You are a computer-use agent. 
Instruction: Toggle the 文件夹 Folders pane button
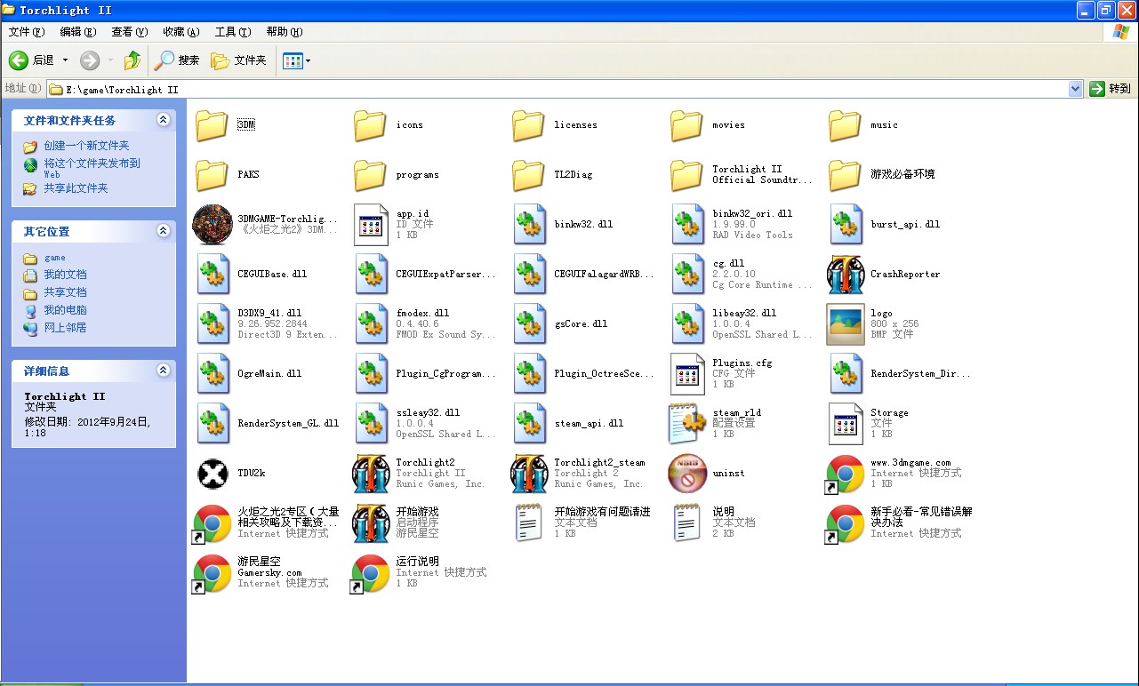[x=238, y=60]
